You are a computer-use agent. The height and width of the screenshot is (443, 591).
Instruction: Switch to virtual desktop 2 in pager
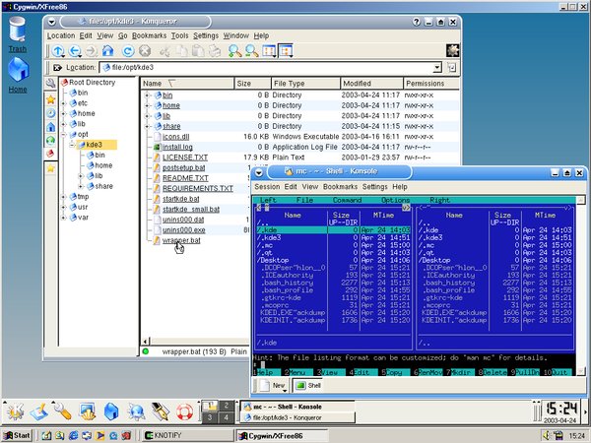pyautogui.click(x=227, y=406)
